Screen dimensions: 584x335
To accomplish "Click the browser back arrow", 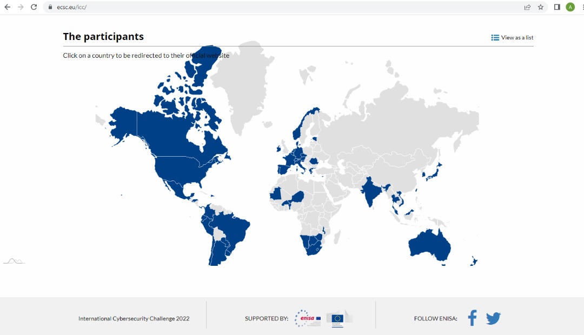I will tap(8, 7).
